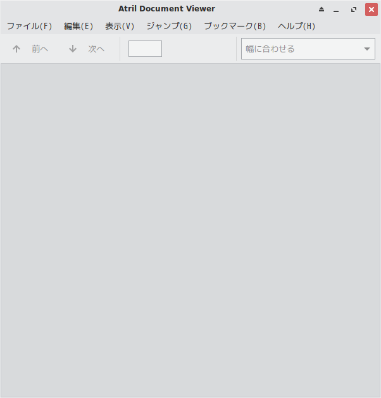Open the ファイル(F) menu
Viewport: 381px width, 398px height.
[x=30, y=26]
